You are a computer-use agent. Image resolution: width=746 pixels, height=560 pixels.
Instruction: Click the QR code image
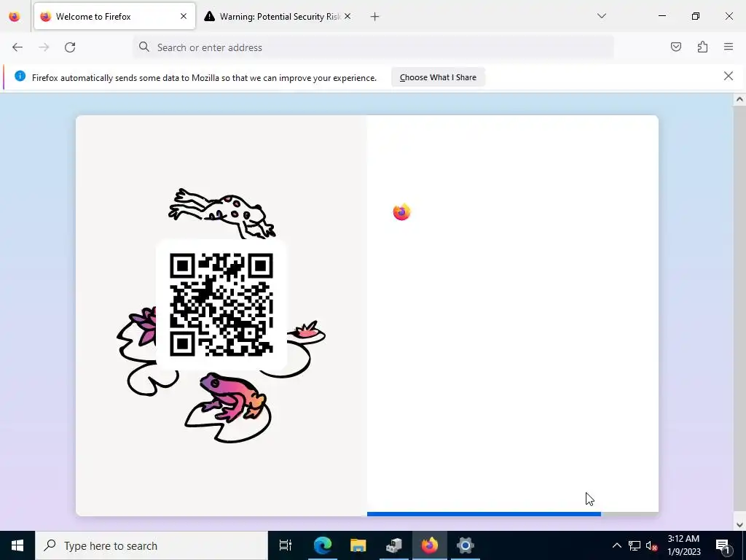pos(221,305)
